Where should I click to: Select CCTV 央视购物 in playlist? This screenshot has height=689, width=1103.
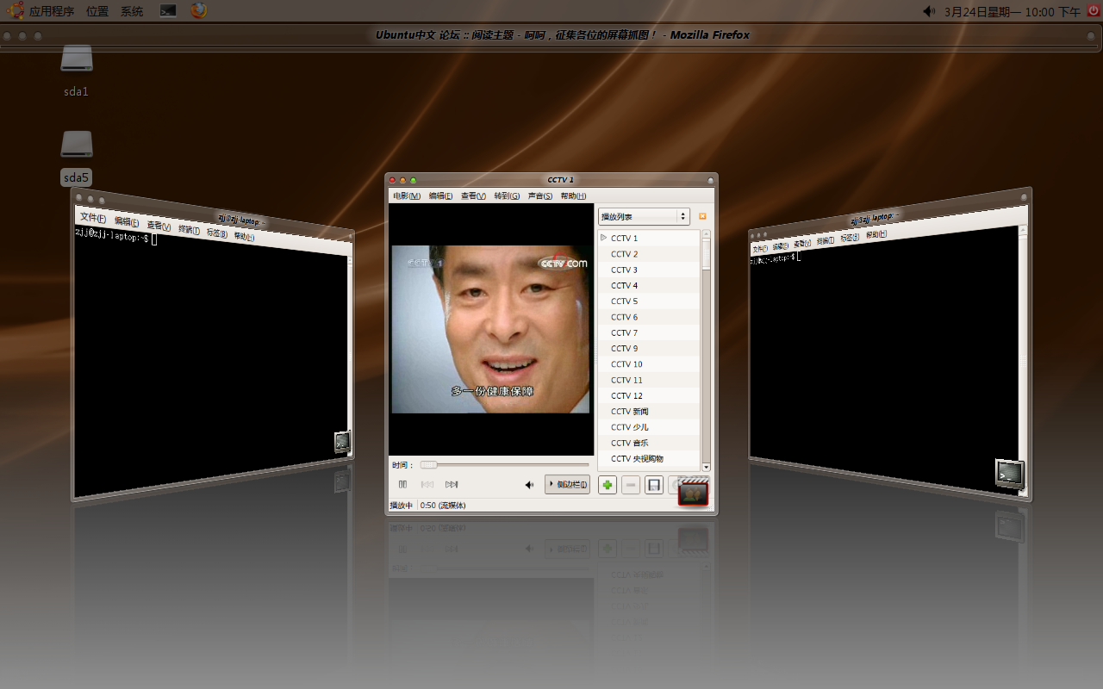point(650,459)
